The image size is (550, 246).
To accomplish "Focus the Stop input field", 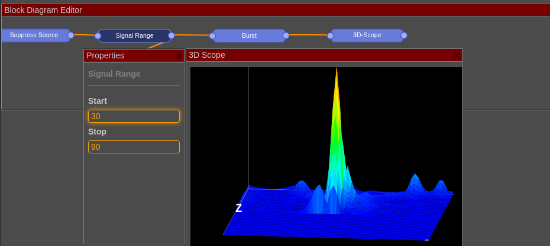I will pyautogui.click(x=134, y=147).
